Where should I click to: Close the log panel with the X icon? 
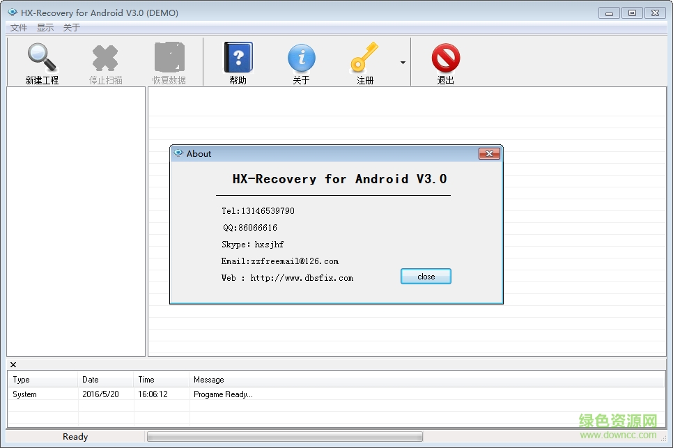[13, 365]
